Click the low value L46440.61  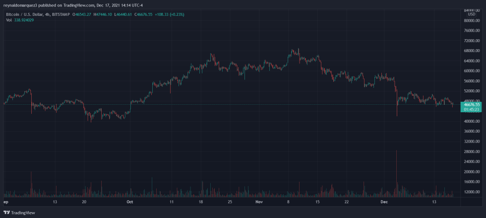click(x=122, y=14)
